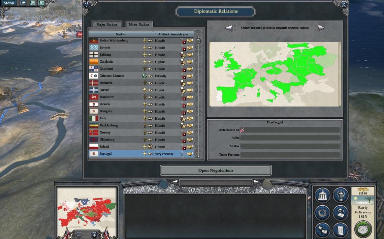Select the Catalonia row
Viewport: 384px width, 239px height.
pyautogui.click(x=141, y=62)
